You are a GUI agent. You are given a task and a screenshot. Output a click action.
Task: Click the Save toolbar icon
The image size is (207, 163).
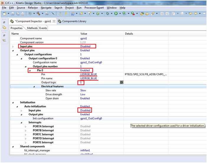[x=13, y=14]
